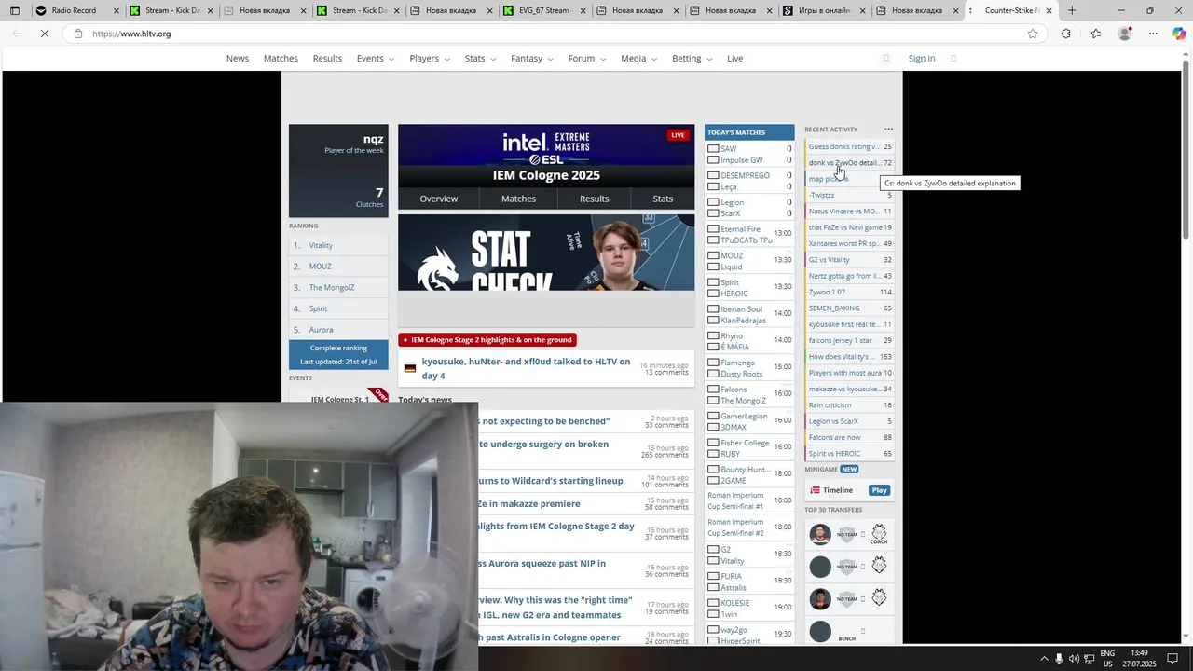This screenshot has width=1193, height=671.
Task: Open the Zywoo 1.07 thread
Action: (849, 293)
